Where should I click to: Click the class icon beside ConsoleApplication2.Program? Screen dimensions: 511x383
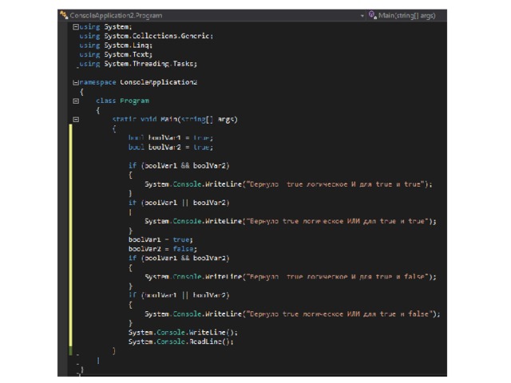[x=64, y=15]
